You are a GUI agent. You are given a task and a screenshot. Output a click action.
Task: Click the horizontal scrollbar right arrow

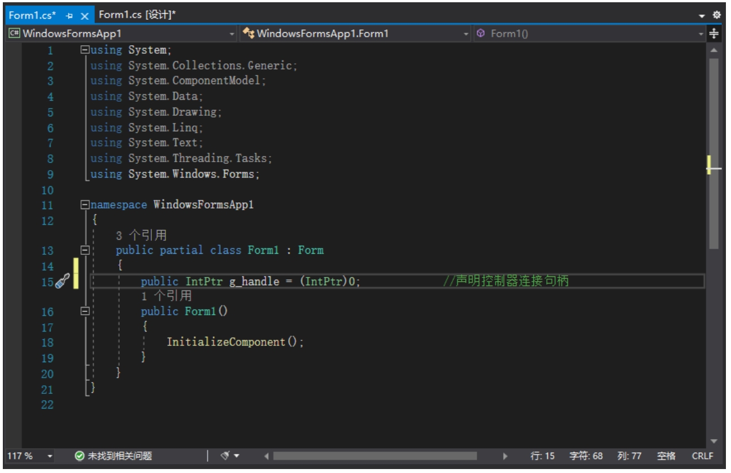coord(505,456)
